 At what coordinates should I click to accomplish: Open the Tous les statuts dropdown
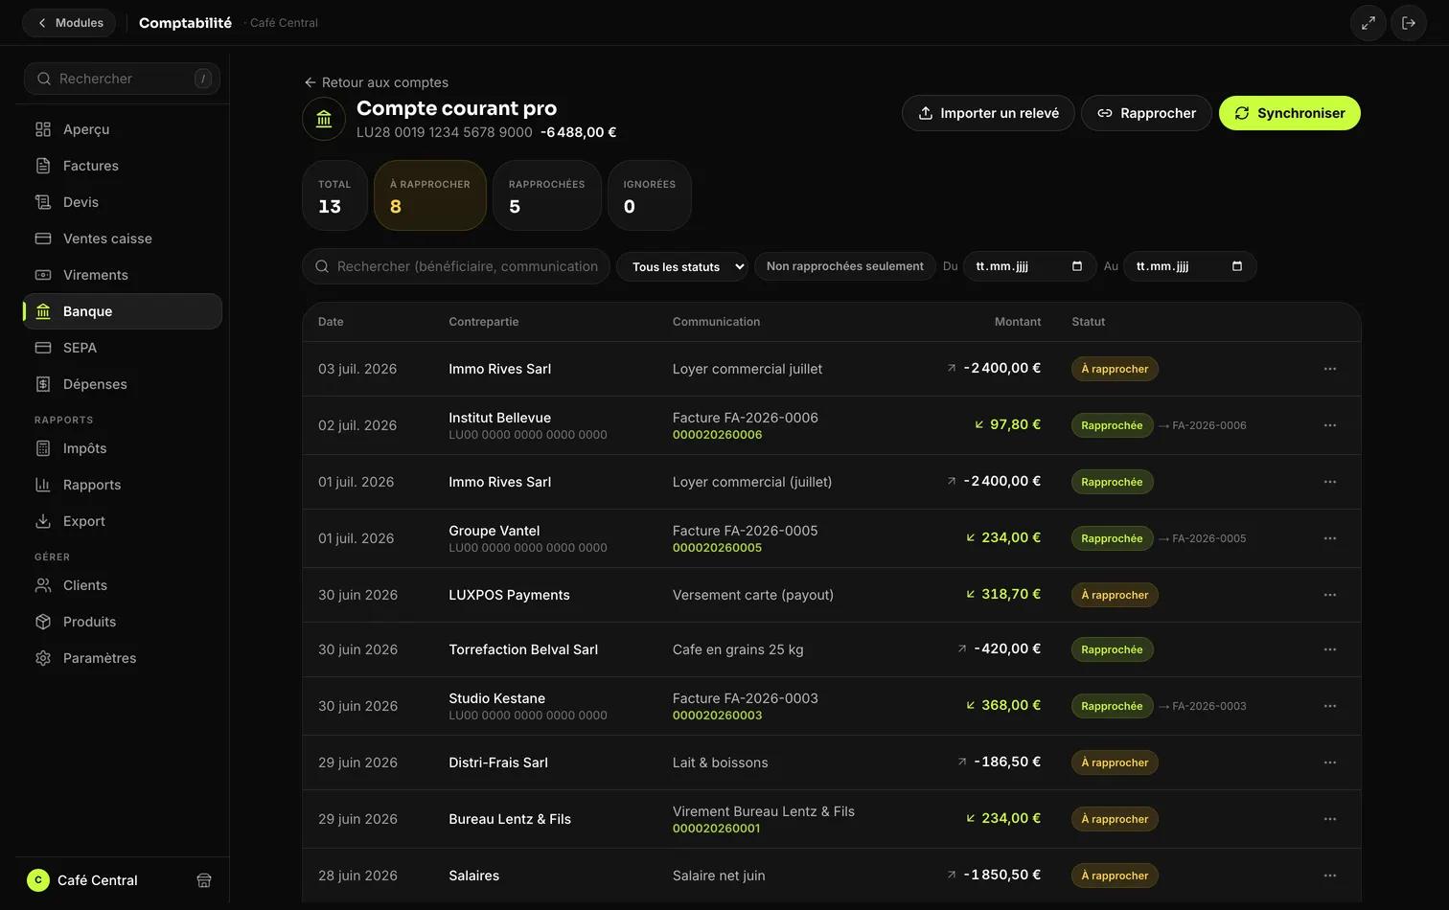click(682, 266)
